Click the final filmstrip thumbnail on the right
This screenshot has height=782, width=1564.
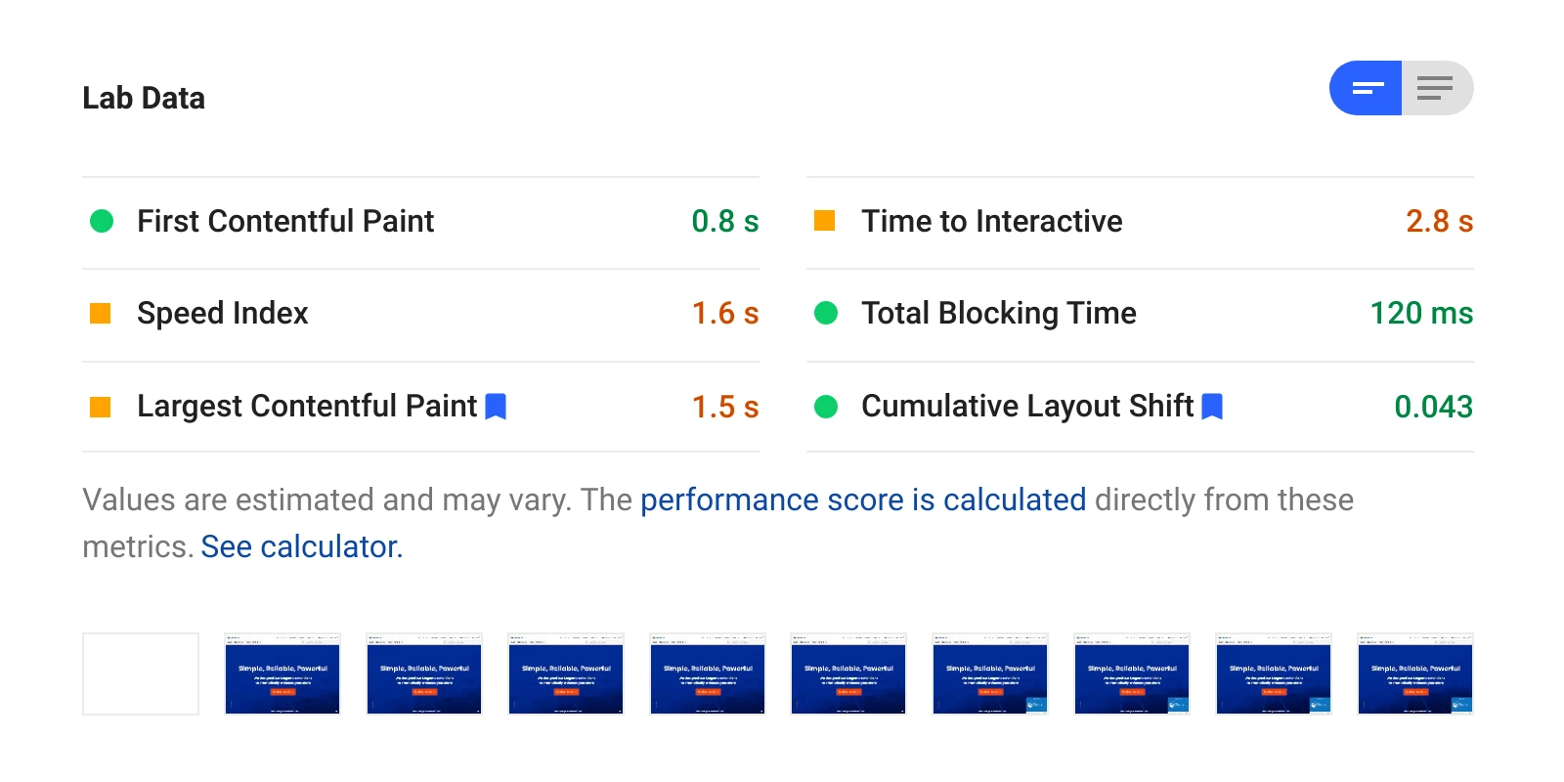[x=1415, y=673]
